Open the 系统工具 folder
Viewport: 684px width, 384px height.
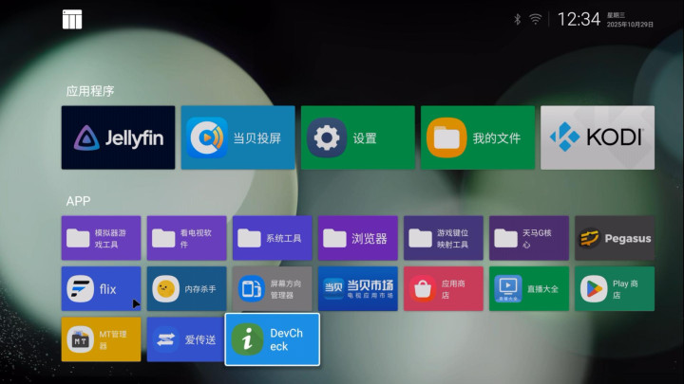pyautogui.click(x=273, y=238)
